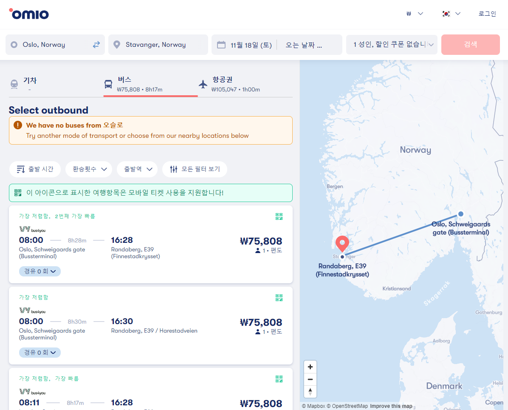Click bus4you logo on 08:00–16:30 card
Image resolution: width=508 pixels, height=410 pixels.
[x=32, y=311]
